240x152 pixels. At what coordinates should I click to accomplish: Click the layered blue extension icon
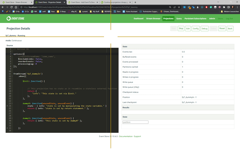click(202, 7)
